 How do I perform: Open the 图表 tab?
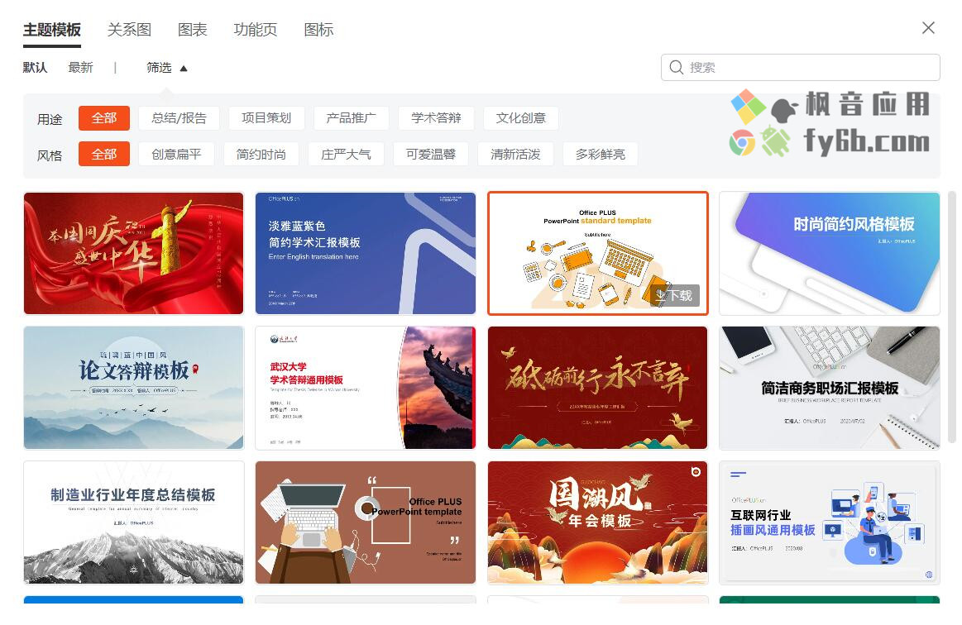(193, 30)
